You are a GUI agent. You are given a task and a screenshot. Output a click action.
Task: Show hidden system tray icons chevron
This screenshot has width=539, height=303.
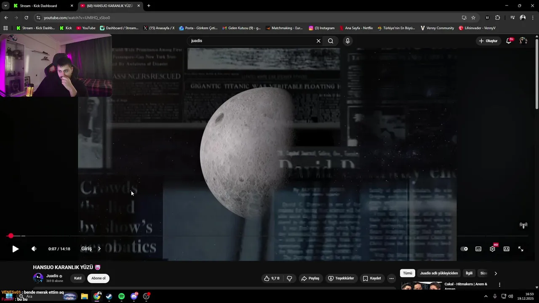tap(486, 296)
